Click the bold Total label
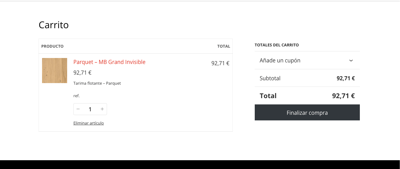 click(x=268, y=96)
